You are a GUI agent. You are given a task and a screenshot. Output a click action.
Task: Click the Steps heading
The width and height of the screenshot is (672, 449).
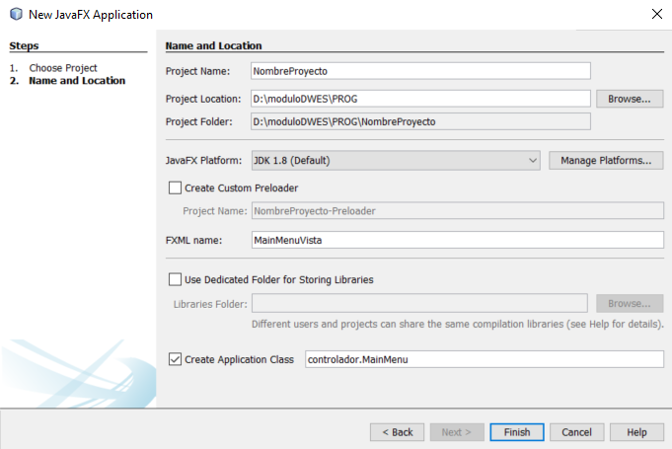(24, 45)
